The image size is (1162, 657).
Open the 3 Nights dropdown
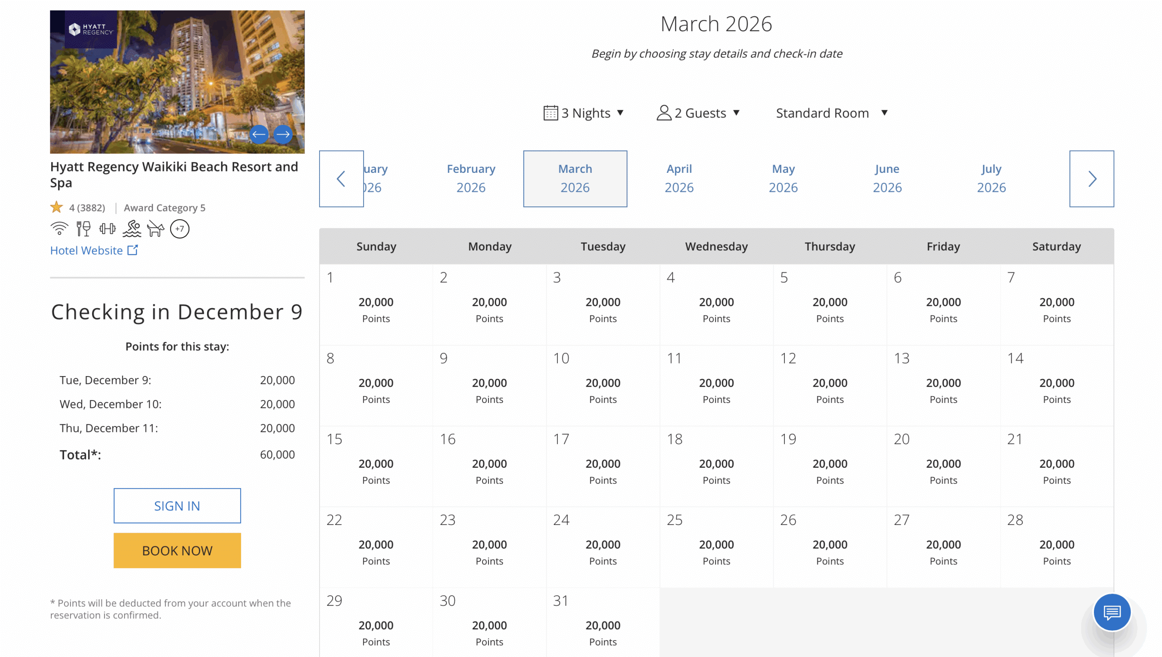584,113
